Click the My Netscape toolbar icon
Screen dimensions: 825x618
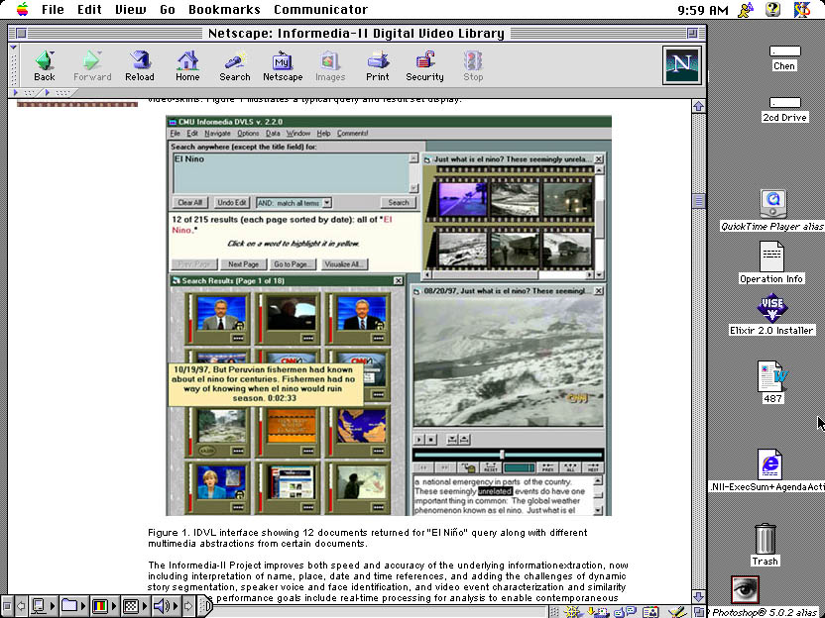pyautogui.click(x=283, y=65)
